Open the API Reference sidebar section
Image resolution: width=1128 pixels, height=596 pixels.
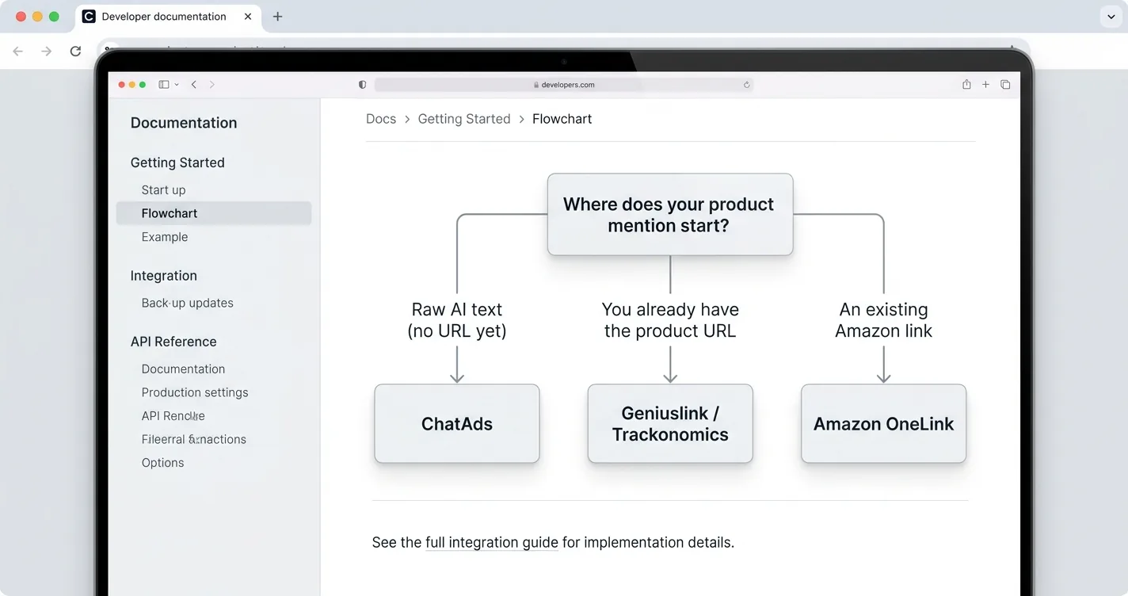pyautogui.click(x=173, y=342)
